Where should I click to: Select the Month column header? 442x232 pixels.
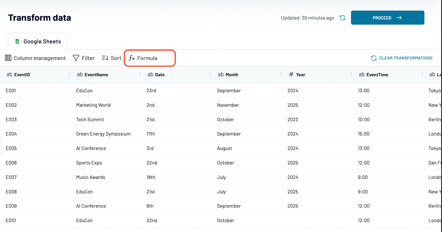tap(246, 74)
